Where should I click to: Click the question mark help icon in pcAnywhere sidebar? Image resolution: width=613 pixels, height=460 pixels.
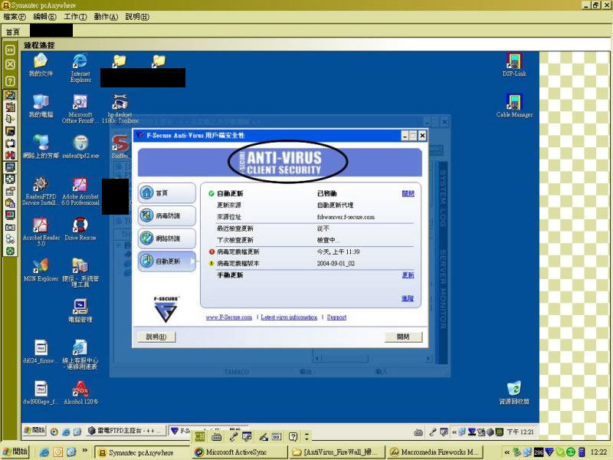tap(10, 81)
